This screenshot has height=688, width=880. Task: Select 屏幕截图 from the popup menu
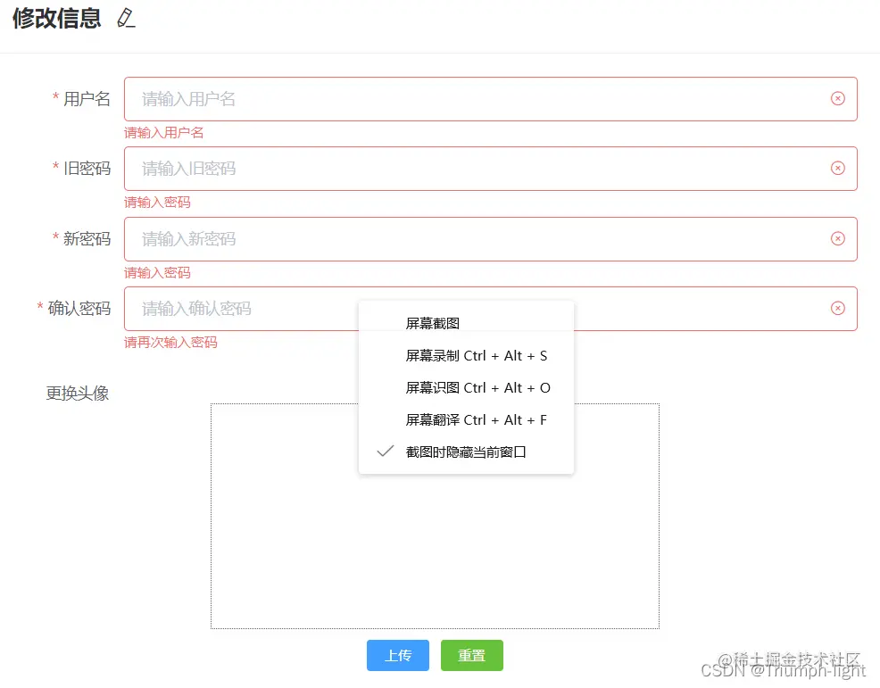click(435, 323)
